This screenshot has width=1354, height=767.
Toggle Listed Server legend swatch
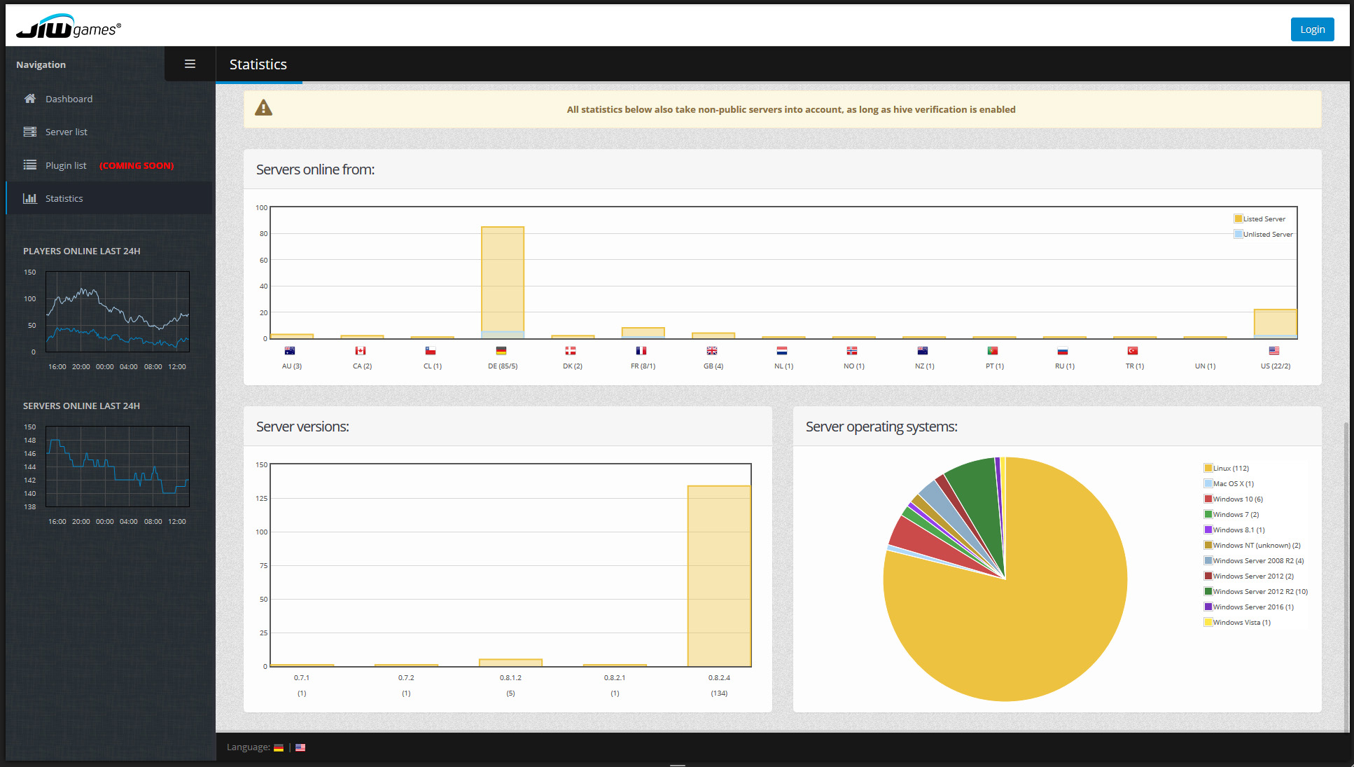pyautogui.click(x=1238, y=219)
